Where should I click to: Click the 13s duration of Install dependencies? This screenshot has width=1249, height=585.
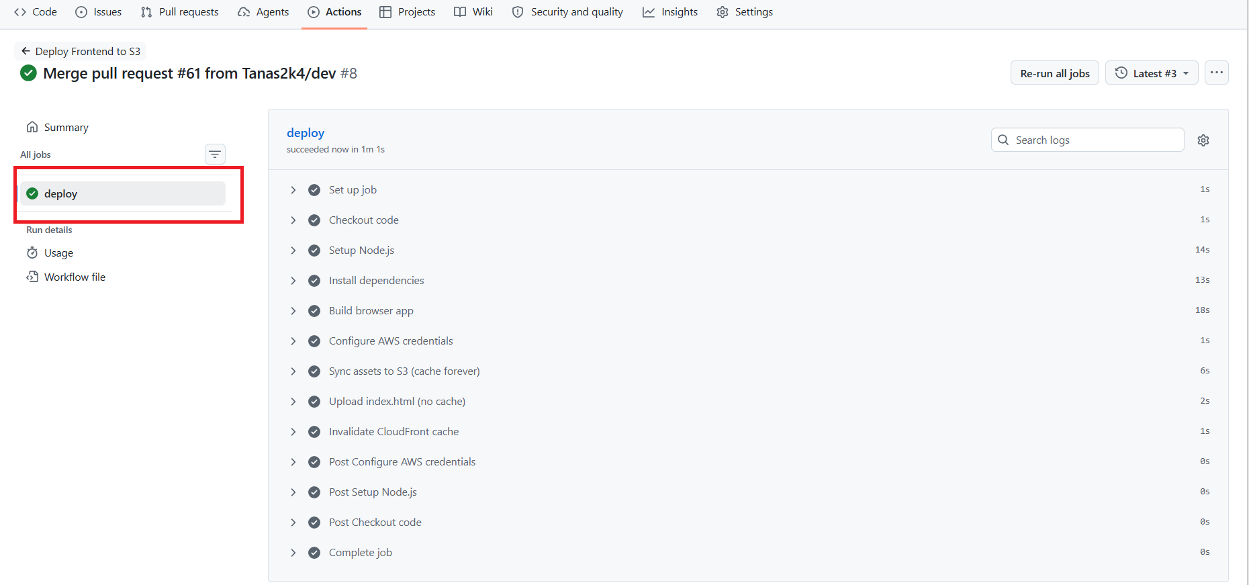click(1202, 280)
